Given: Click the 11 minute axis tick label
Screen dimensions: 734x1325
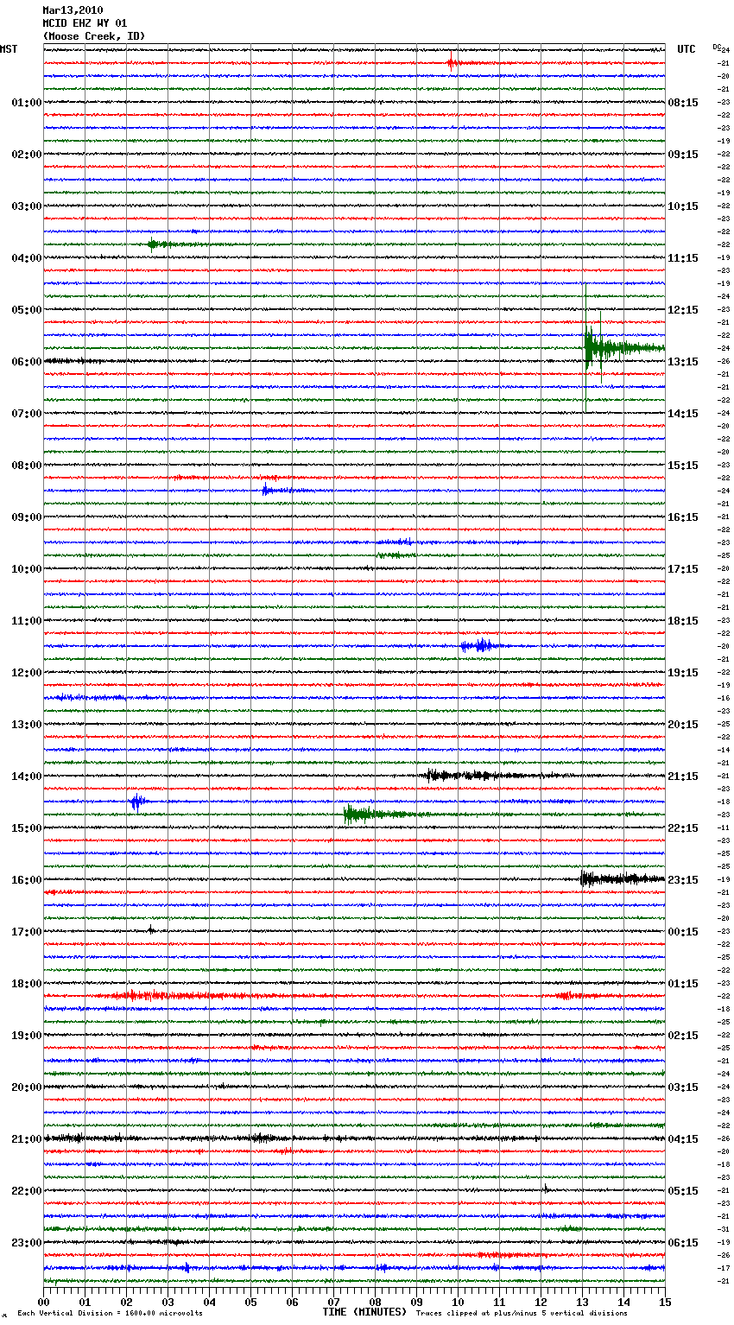Looking at the screenshot, I should pyautogui.click(x=500, y=1302).
